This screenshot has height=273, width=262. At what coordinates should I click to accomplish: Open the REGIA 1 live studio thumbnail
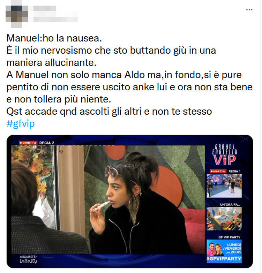click(224, 186)
